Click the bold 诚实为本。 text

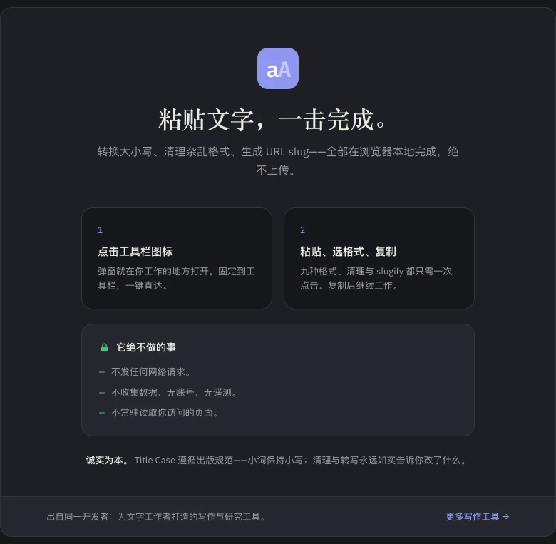click(x=108, y=460)
